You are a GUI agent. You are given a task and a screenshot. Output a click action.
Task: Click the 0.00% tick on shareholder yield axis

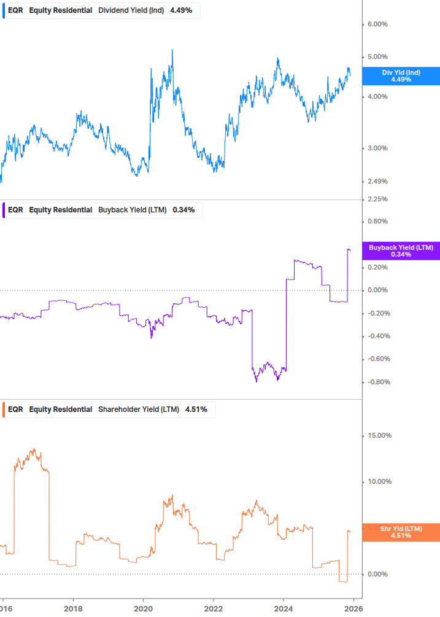click(377, 575)
